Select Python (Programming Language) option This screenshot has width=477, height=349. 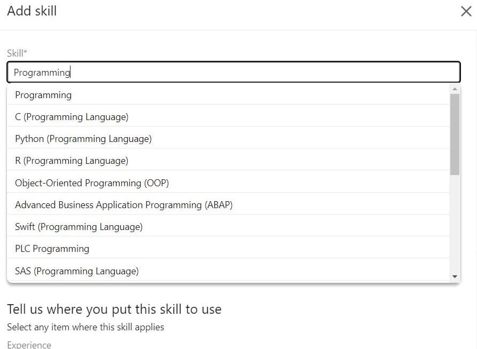[x=83, y=139]
